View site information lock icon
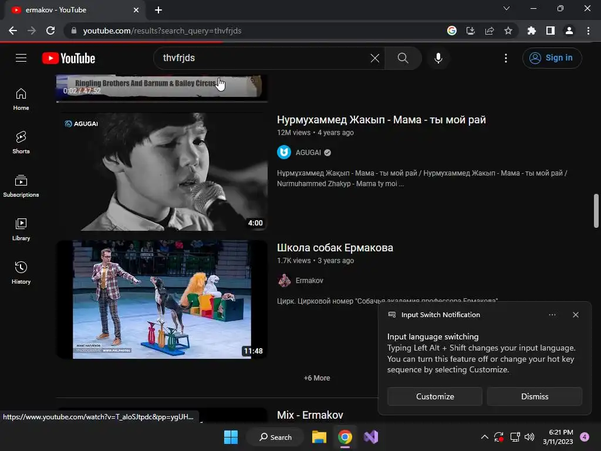Screen dimensions: 601x451 pyautogui.click(x=74, y=31)
